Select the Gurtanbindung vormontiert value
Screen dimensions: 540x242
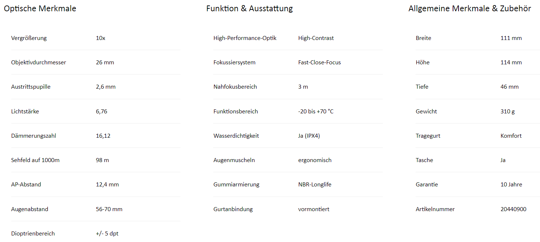314,209
